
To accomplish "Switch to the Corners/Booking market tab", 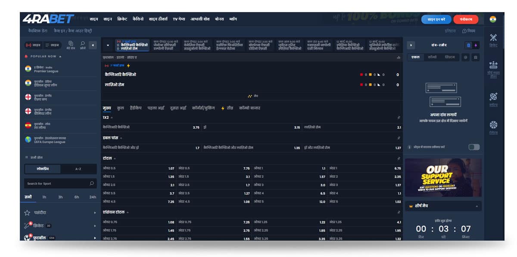I will point(203,108).
